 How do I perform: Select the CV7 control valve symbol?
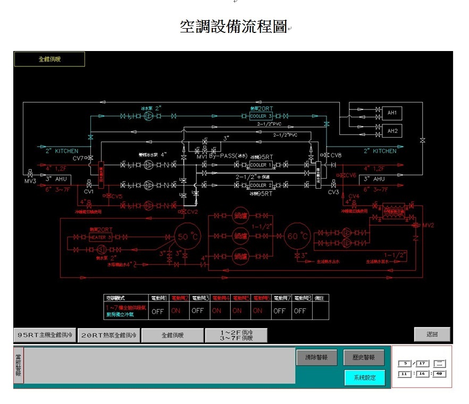tap(89, 158)
